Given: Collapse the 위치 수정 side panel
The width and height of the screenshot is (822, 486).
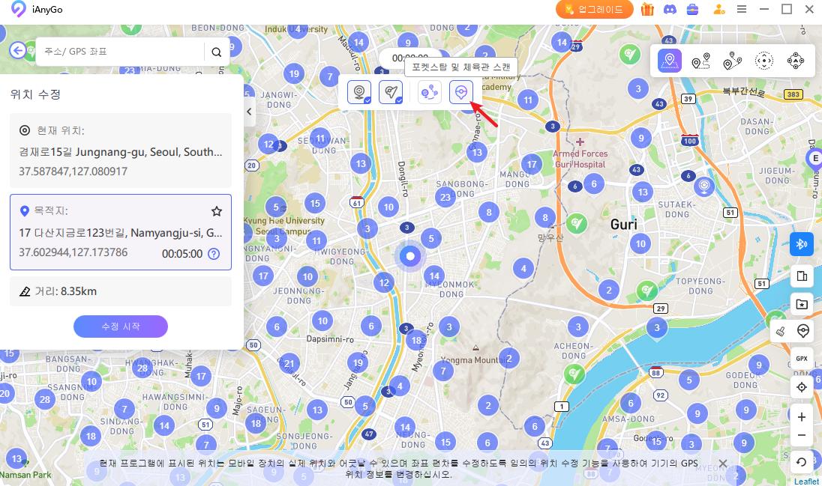Looking at the screenshot, I should point(250,112).
